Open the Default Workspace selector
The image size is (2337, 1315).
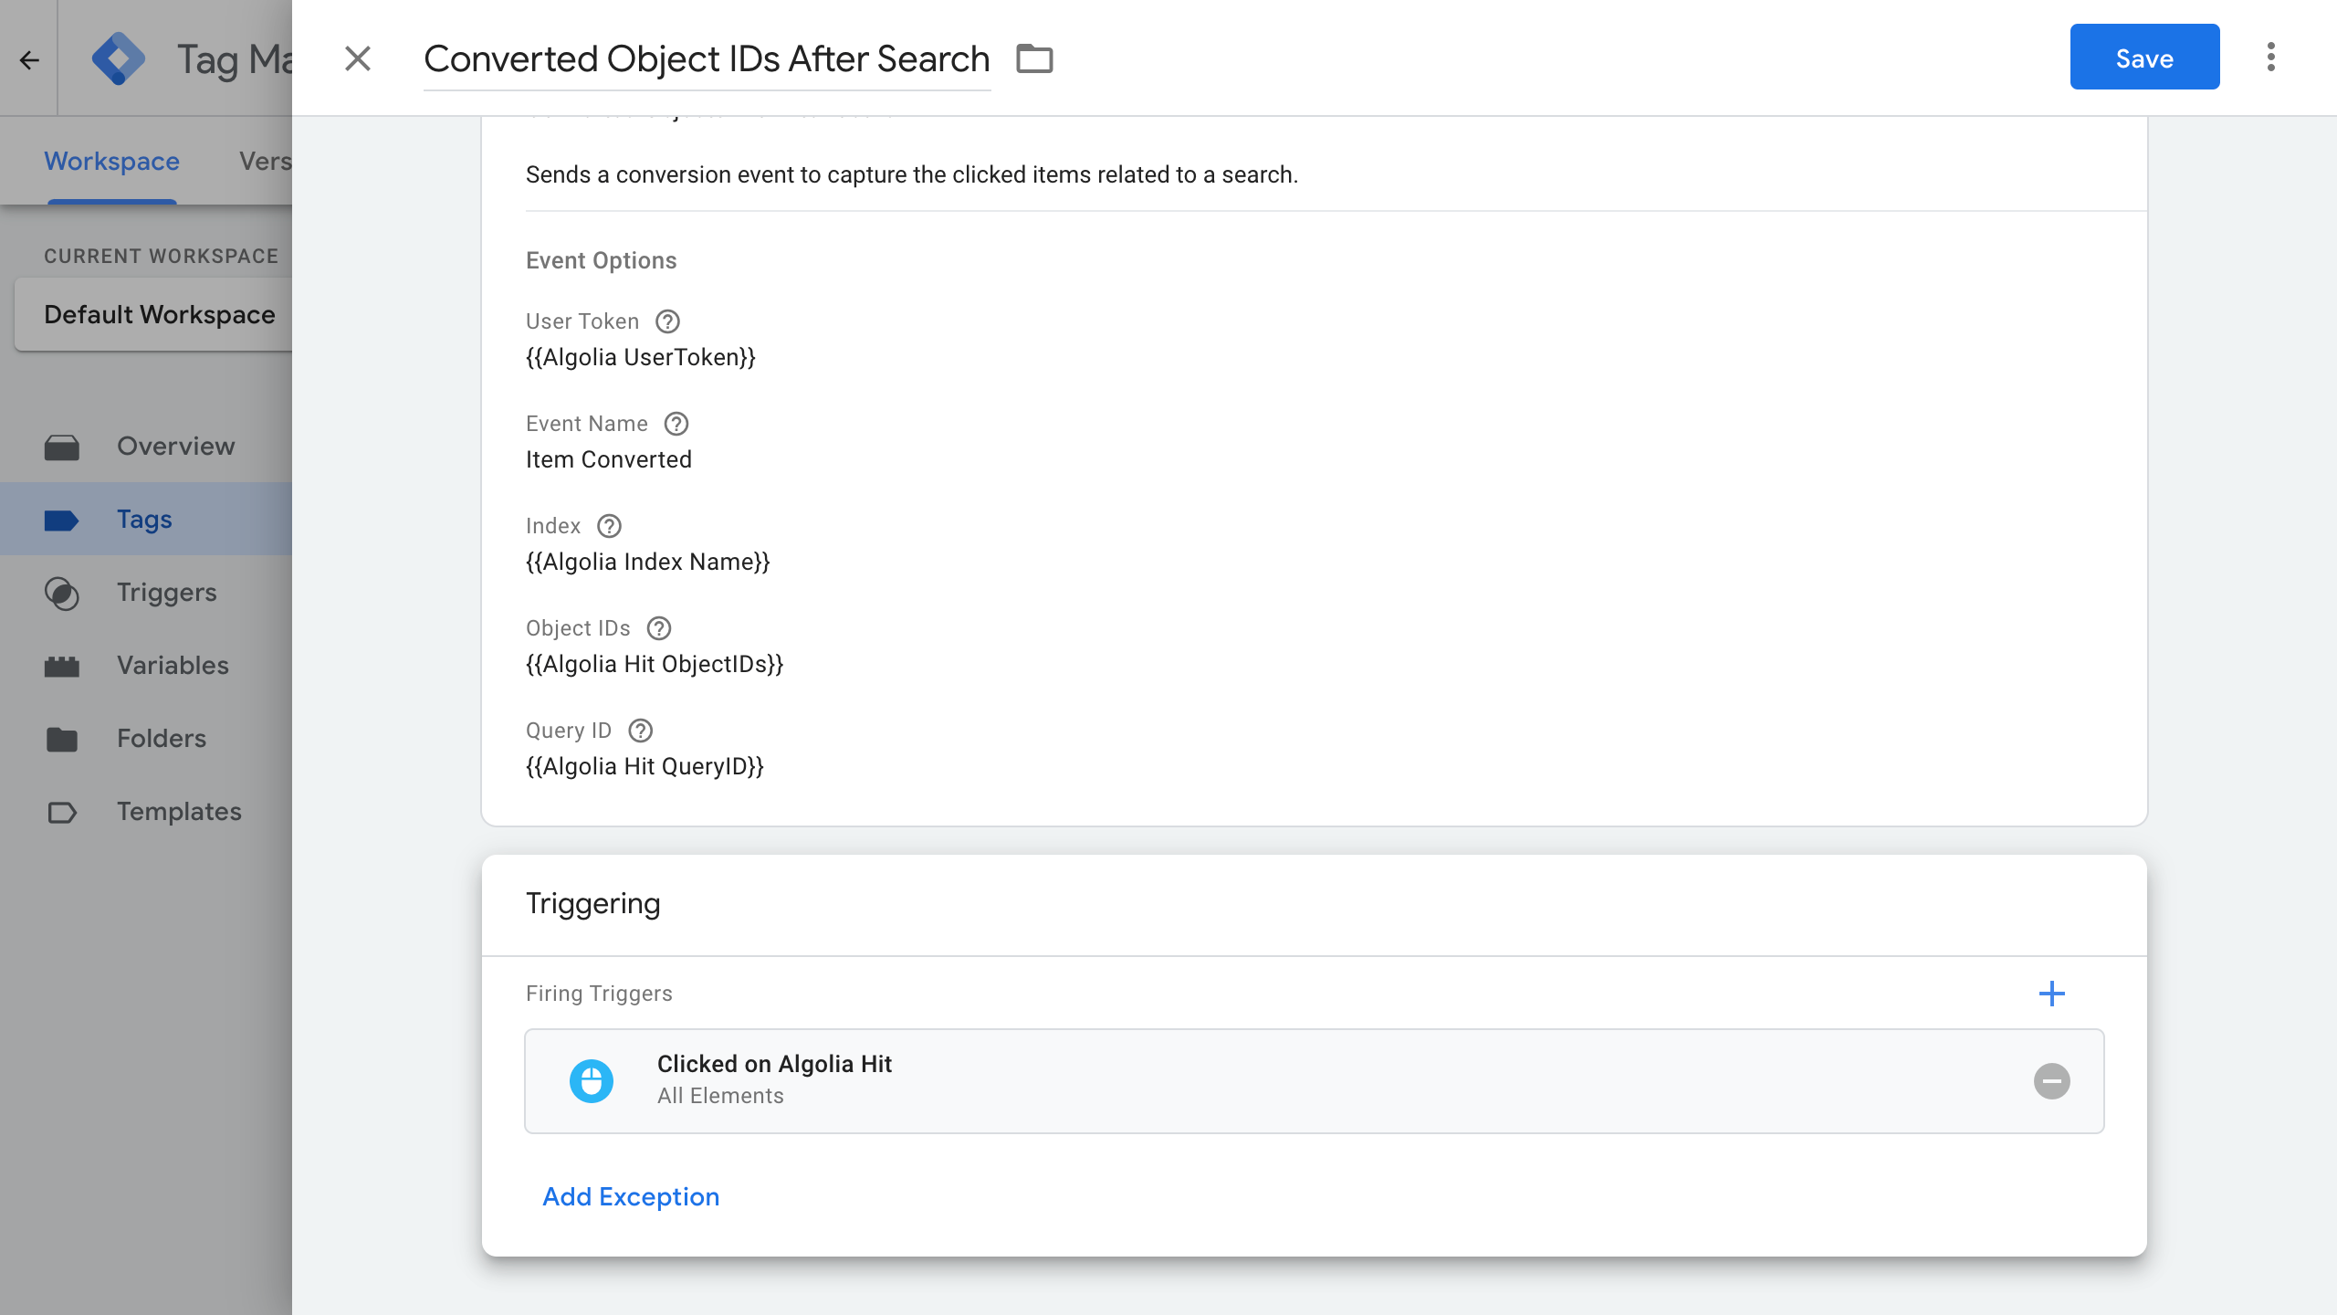tap(153, 314)
